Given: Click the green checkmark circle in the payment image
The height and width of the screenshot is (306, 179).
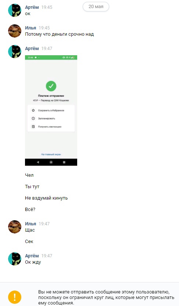Looking at the screenshot, I should (x=51, y=86).
